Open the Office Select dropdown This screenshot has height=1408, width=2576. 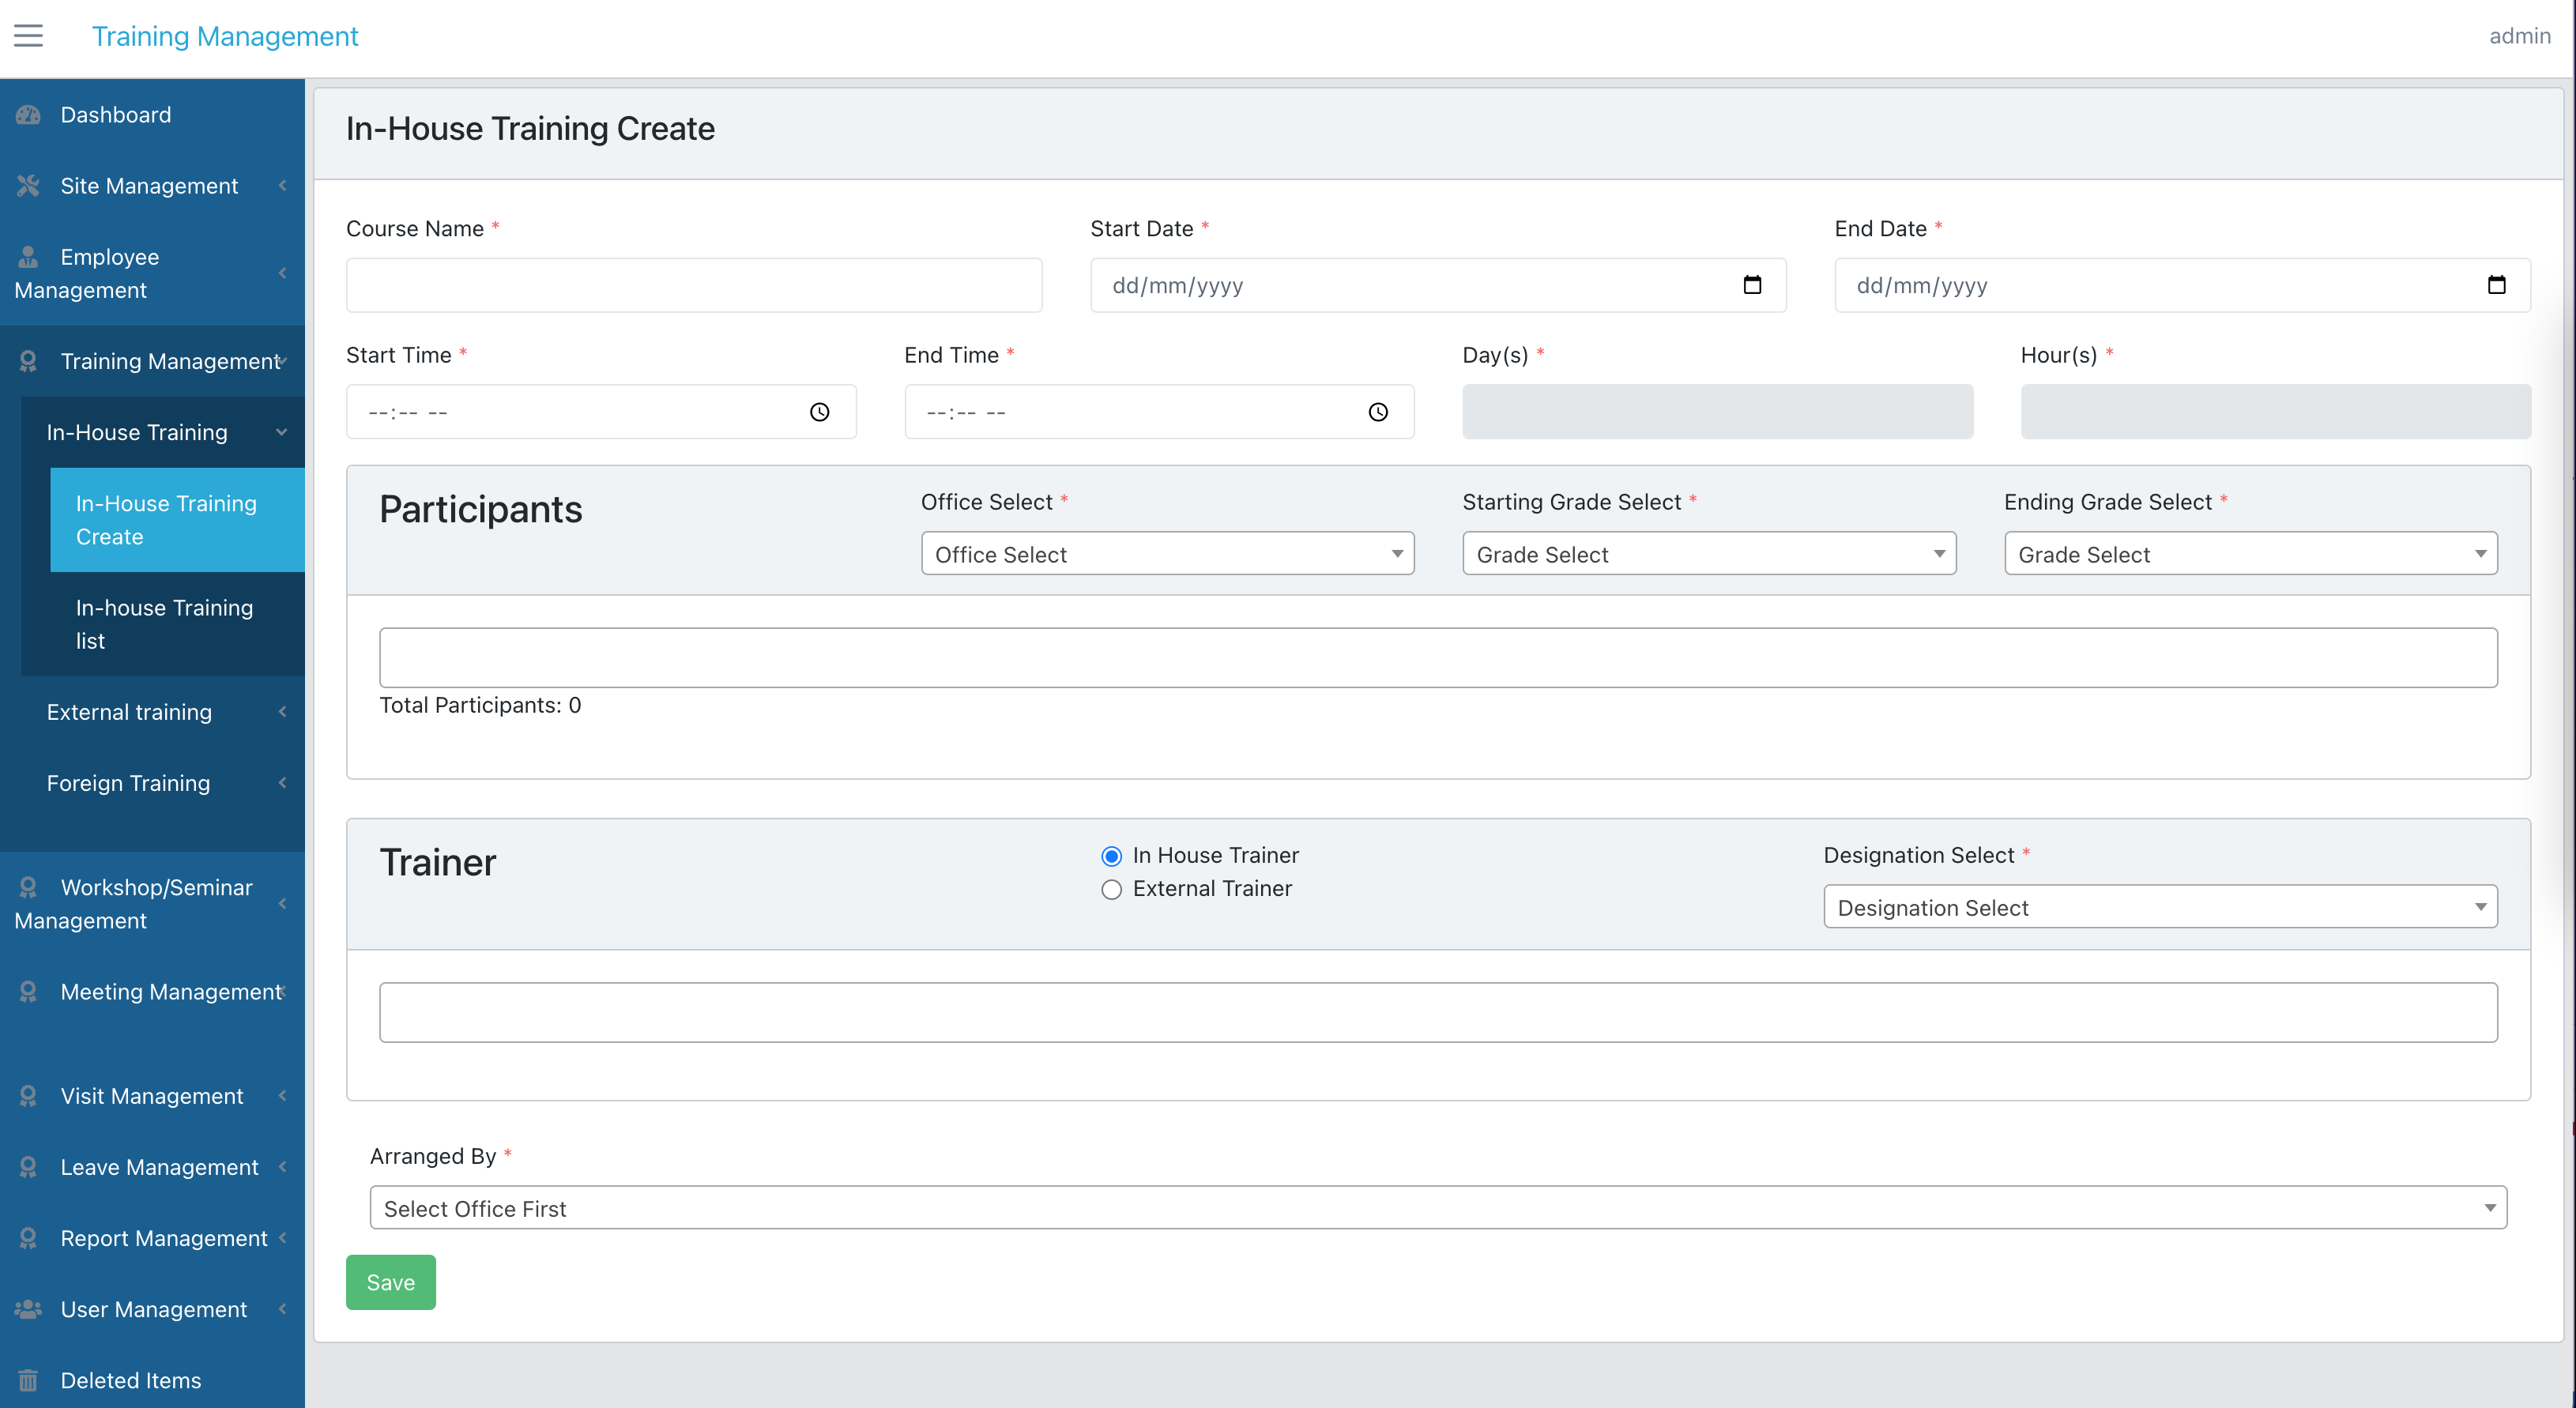pyautogui.click(x=1167, y=554)
